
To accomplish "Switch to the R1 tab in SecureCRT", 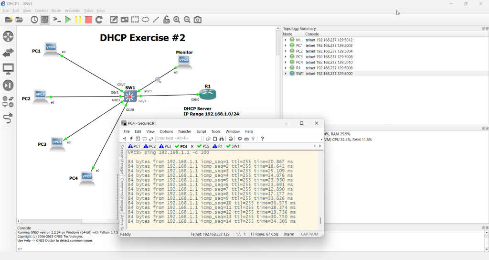I will pyautogui.click(x=218, y=146).
